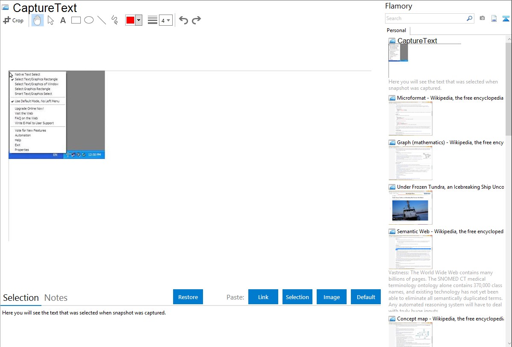This screenshot has height=347, width=512.
Task: Open the Graph (mathematics) snapshot thumbnail
Action: (x=410, y=163)
